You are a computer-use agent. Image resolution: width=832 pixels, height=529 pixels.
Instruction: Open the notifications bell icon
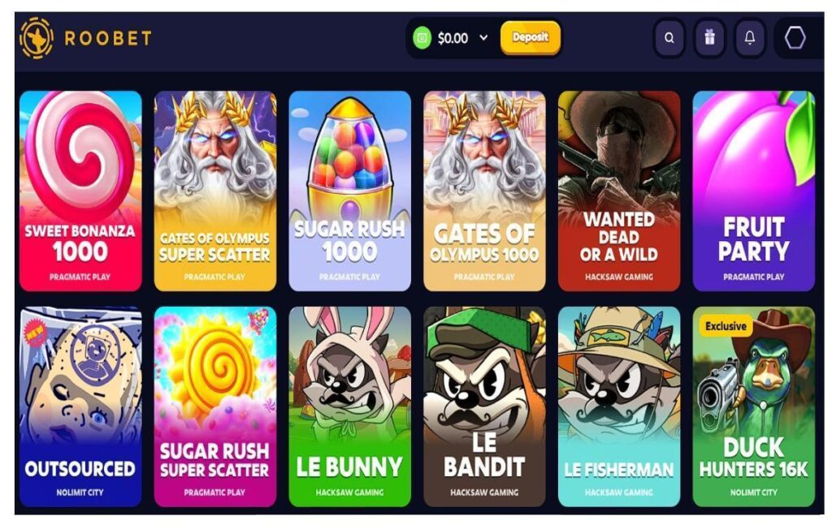[x=749, y=37]
